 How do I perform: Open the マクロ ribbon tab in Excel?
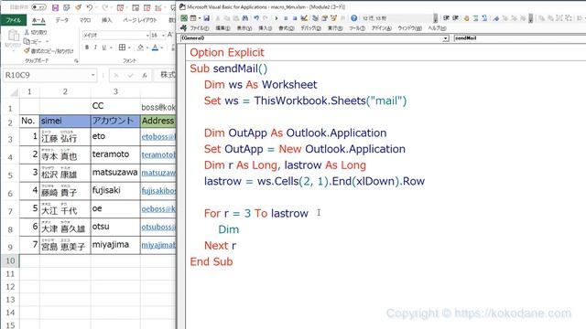(85, 20)
